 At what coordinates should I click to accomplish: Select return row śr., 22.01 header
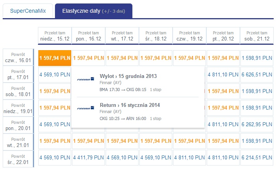click(18, 159)
